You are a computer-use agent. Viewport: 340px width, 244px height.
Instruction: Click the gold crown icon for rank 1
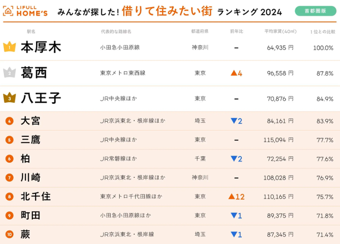(x=10, y=46)
